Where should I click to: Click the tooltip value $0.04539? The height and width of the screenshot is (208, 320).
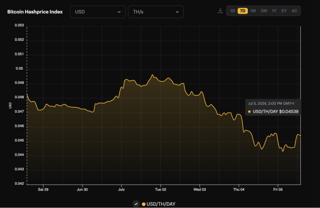pos(289,111)
